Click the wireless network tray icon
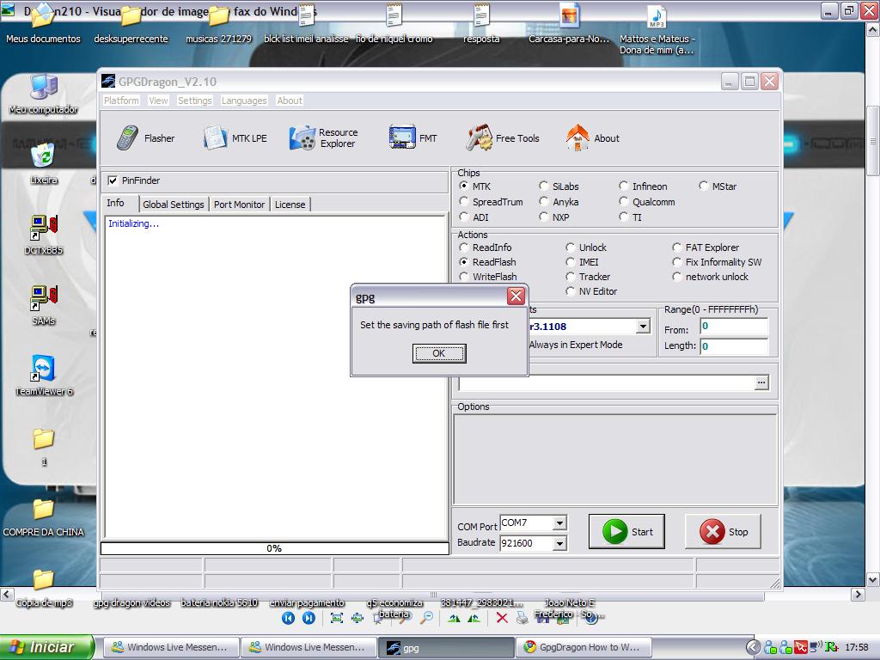This screenshot has width=880, height=660. pyautogui.click(x=816, y=647)
